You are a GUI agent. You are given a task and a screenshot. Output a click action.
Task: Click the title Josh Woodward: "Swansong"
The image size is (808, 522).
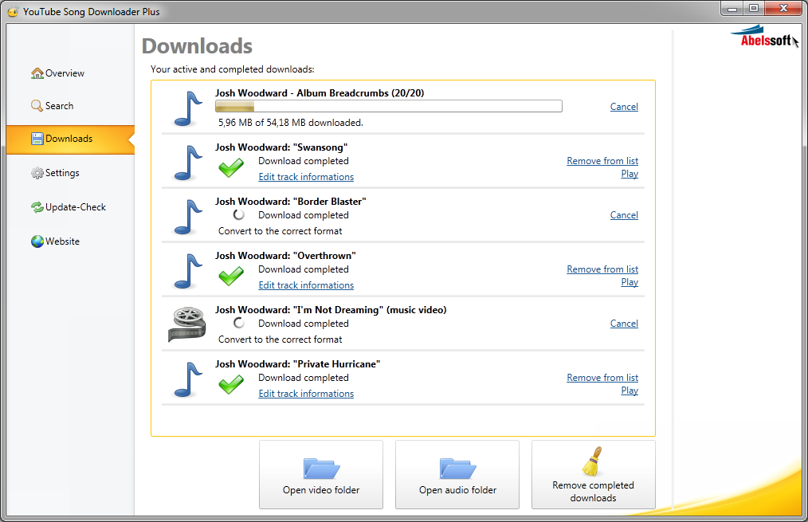[x=281, y=147]
